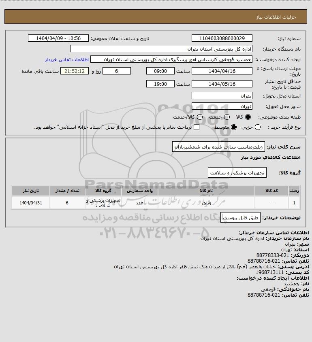Click the deadline hour field 09:00
Screen dimensions: 312x342
point(160,71)
